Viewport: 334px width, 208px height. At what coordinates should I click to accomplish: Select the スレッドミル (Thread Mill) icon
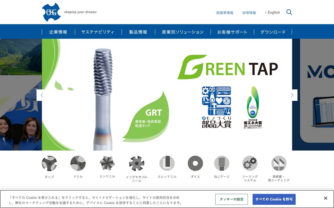pyautogui.click(x=167, y=163)
